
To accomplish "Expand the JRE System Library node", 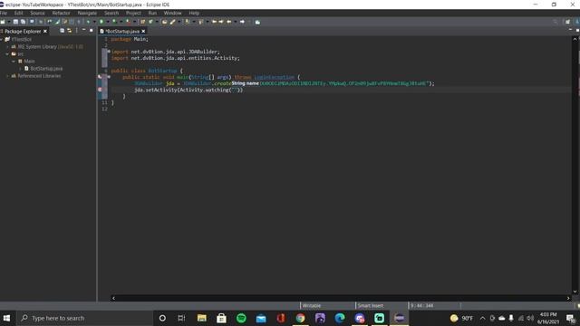I will [x=8, y=47].
